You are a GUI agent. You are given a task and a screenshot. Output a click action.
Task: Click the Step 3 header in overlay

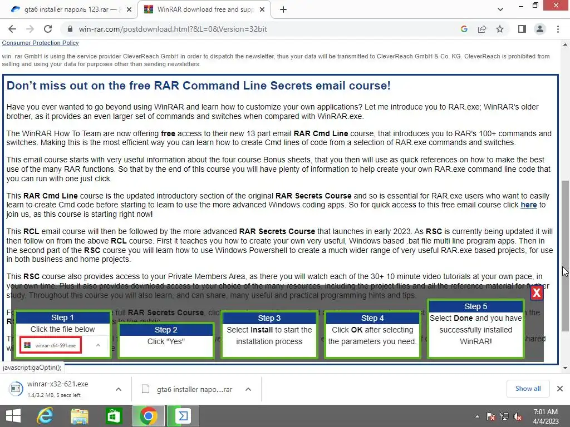[x=269, y=318]
